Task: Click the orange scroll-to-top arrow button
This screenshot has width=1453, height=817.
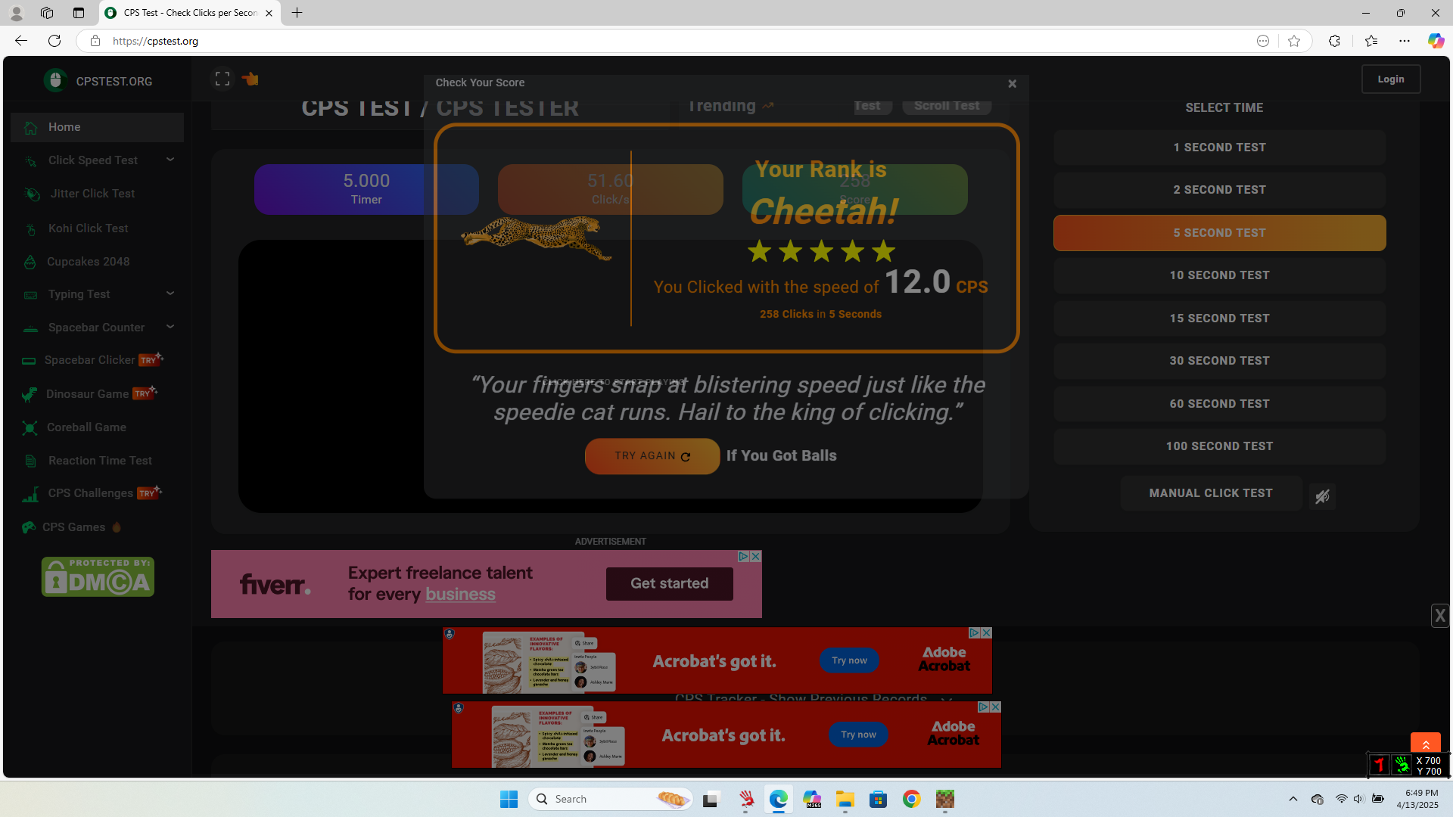Action: click(1425, 744)
